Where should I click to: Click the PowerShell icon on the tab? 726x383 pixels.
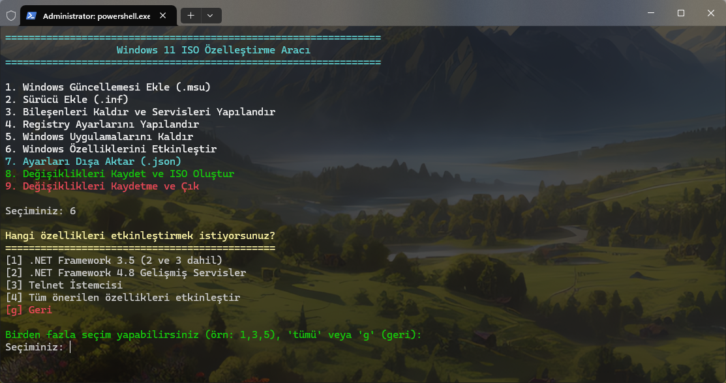point(31,16)
